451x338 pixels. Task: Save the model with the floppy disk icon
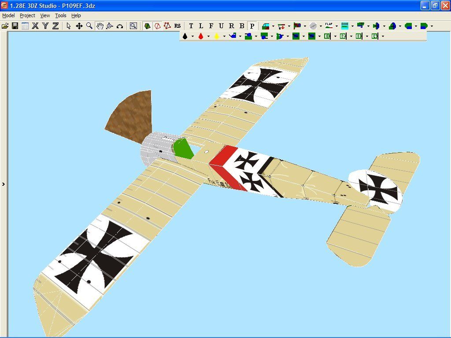[x=15, y=26]
